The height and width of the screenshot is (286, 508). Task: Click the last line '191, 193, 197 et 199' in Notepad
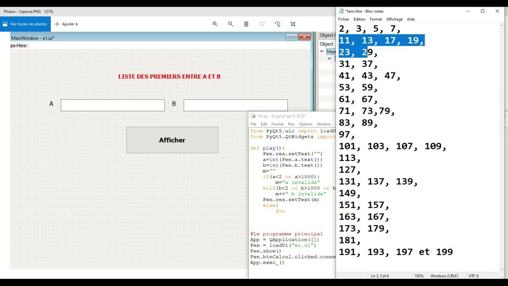click(396, 252)
